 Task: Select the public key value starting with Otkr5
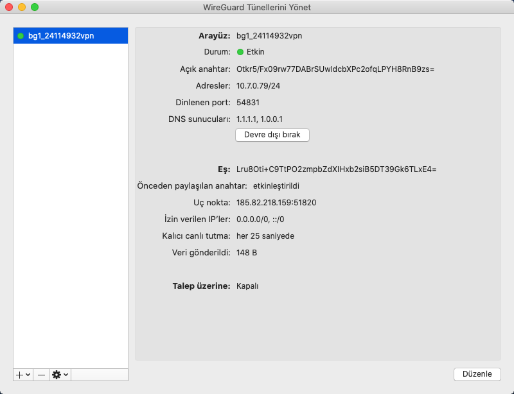tap(335, 69)
